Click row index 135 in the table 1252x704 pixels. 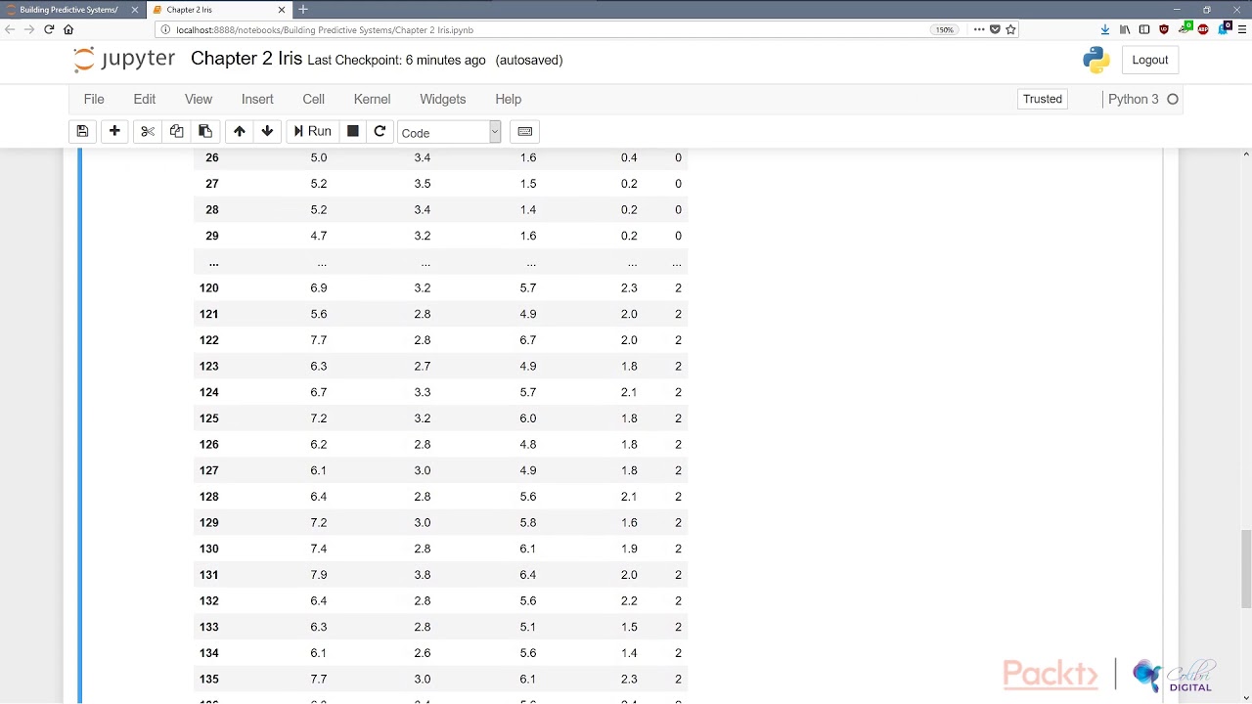[209, 679]
